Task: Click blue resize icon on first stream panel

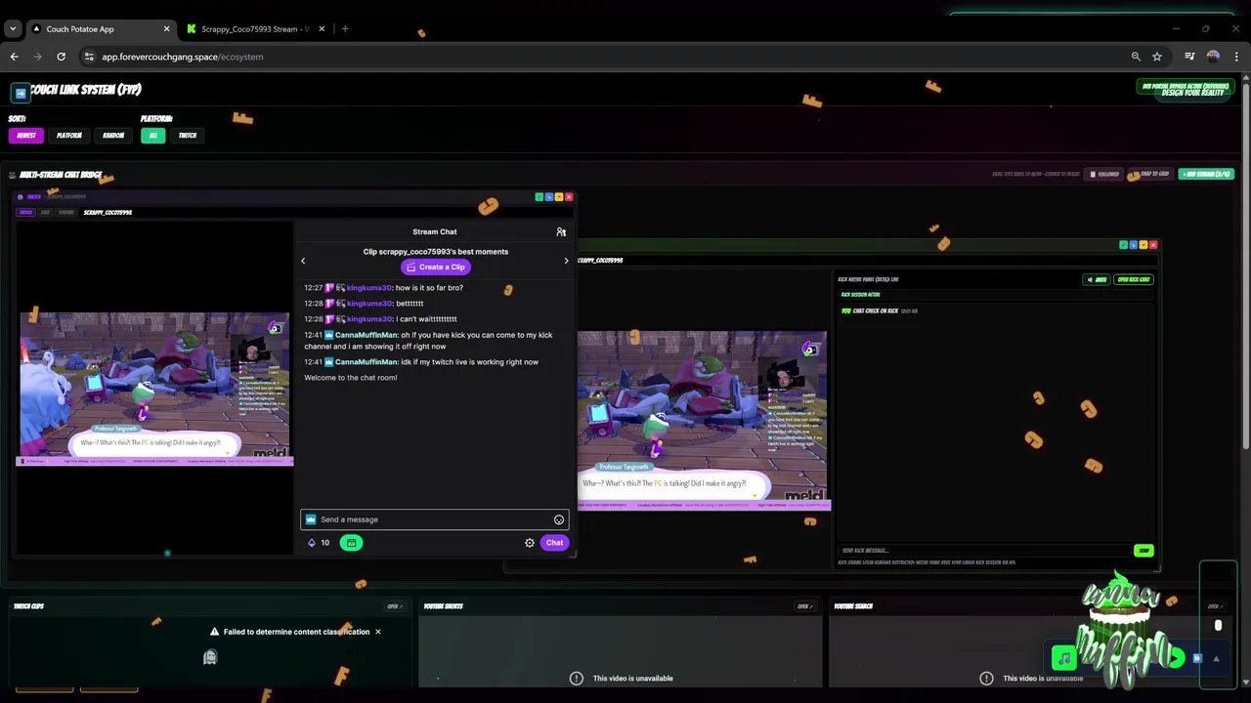Action: point(548,197)
